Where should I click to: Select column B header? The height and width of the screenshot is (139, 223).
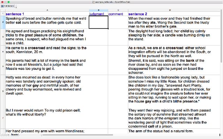pos(98,10)
